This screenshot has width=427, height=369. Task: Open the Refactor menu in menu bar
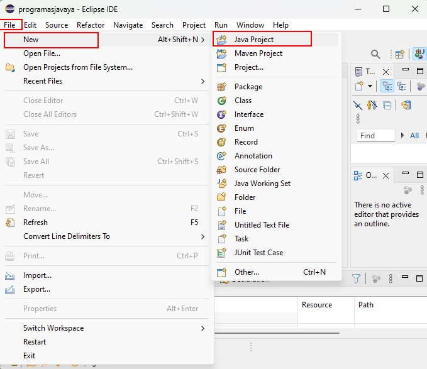tap(91, 25)
